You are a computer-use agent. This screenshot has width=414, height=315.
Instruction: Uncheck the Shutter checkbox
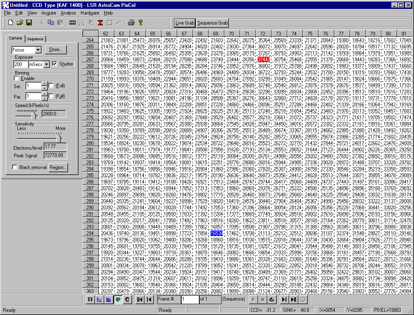pyautogui.click(x=55, y=64)
